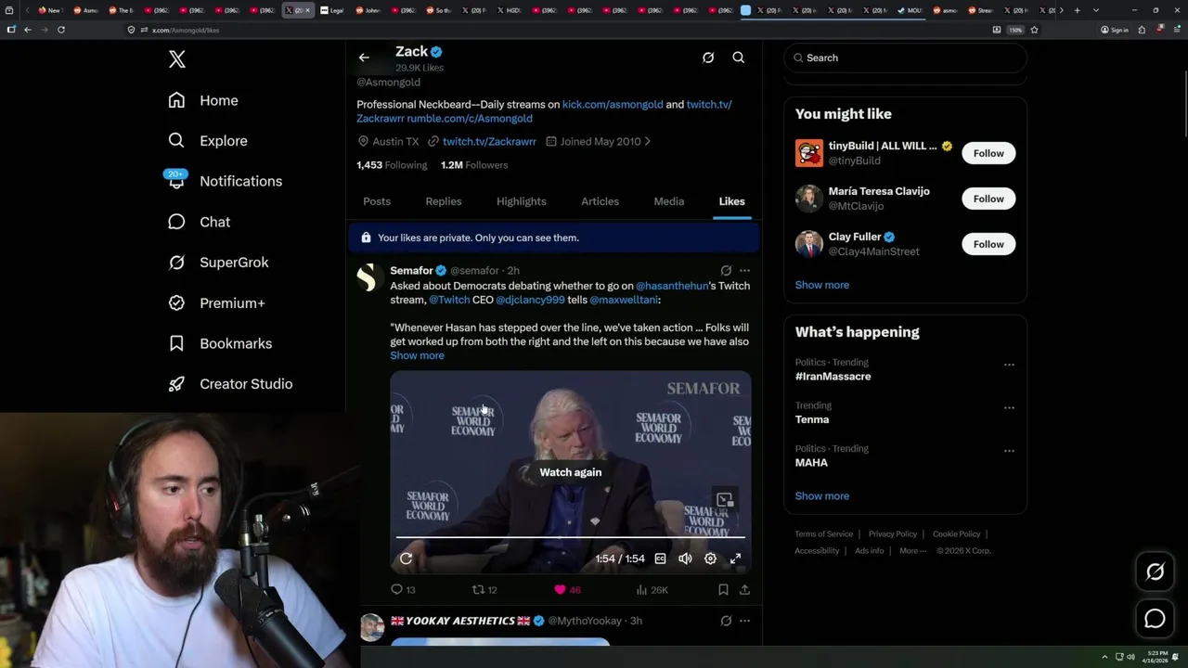Screen dimensions: 1188x668
Task: Open options for Tenma trend
Action: click(x=1009, y=407)
